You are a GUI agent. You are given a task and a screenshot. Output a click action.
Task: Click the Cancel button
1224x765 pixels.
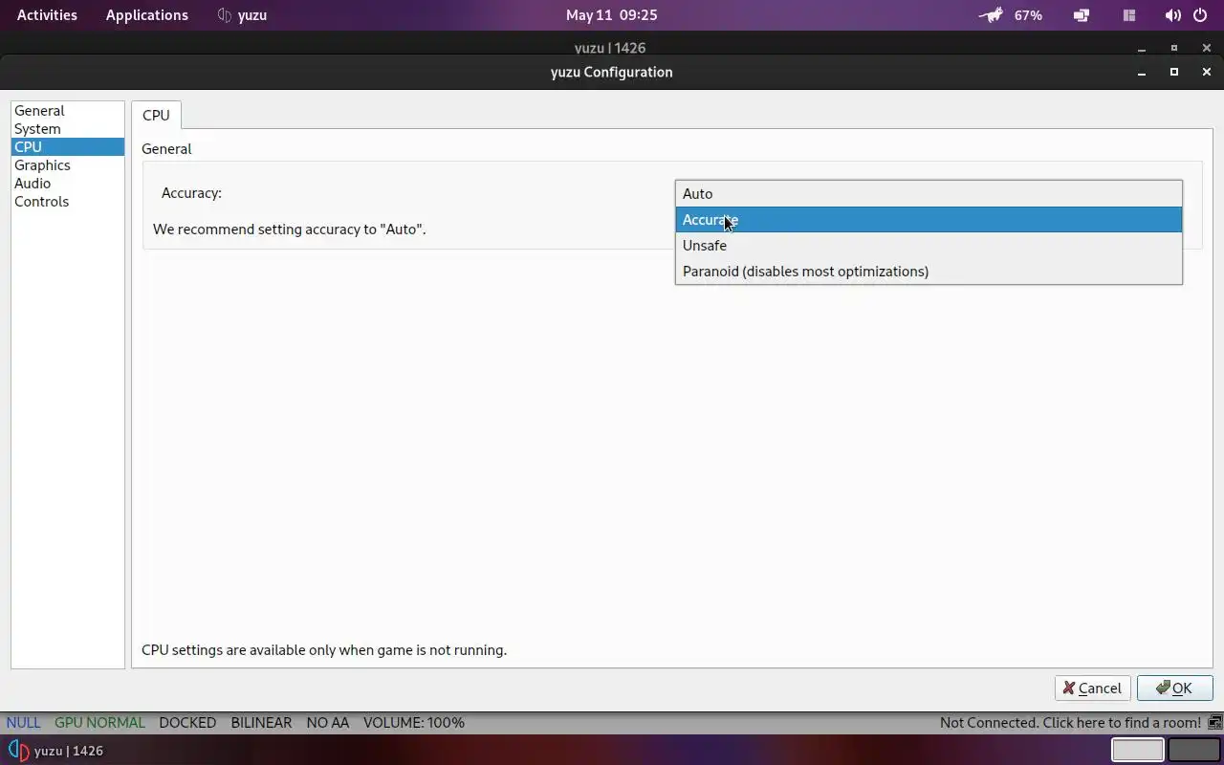(x=1093, y=688)
